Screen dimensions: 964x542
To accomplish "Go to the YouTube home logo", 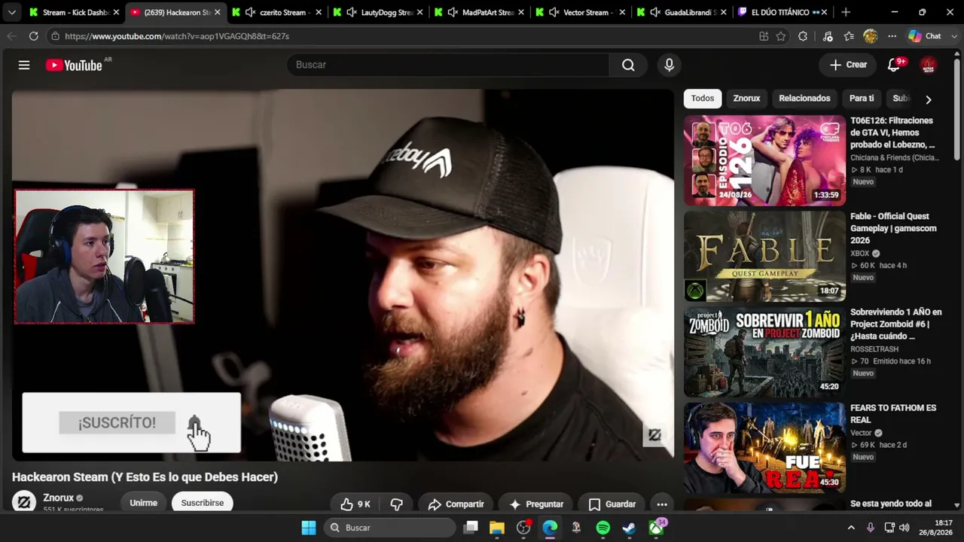I will pos(74,65).
